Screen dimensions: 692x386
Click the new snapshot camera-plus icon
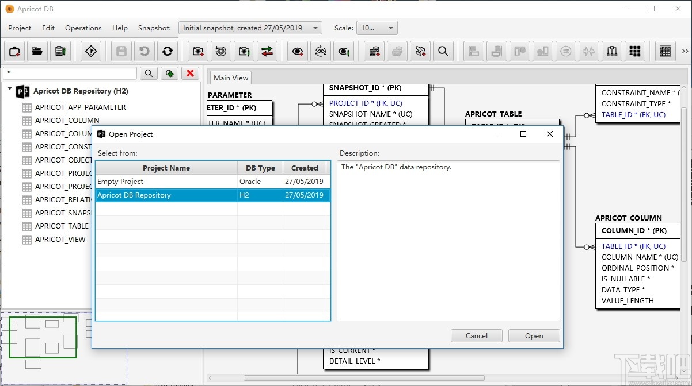pos(198,51)
